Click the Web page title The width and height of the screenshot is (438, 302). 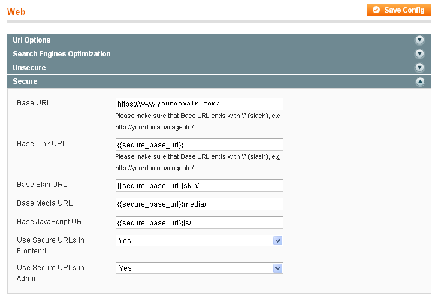pyautogui.click(x=16, y=12)
